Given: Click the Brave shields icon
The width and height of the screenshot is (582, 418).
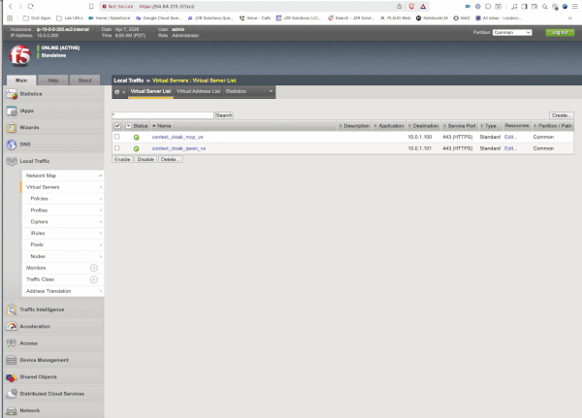Looking at the screenshot, I should [411, 7].
